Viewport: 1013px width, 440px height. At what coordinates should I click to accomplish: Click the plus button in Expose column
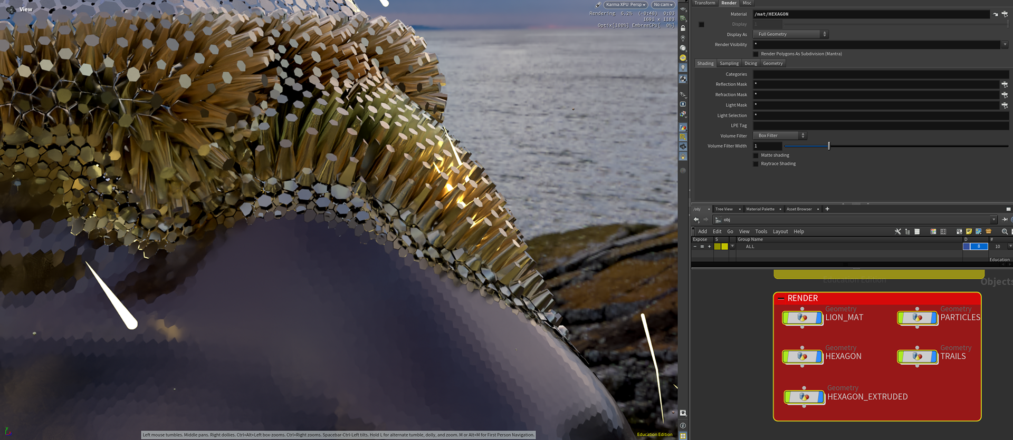click(709, 247)
